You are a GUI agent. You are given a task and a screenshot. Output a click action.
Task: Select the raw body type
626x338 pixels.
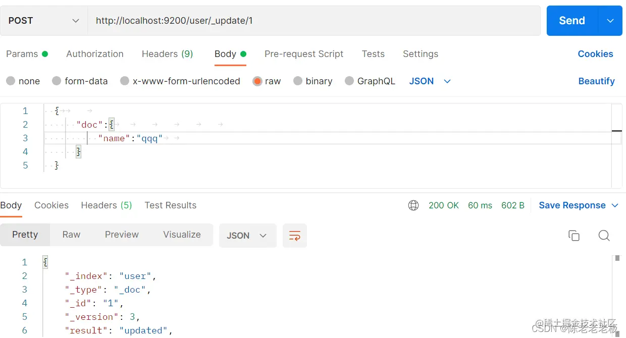pyautogui.click(x=267, y=81)
